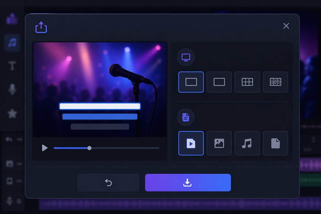Screen dimensions: 321x214
Task: Play the concert preview video
Action: coord(45,148)
